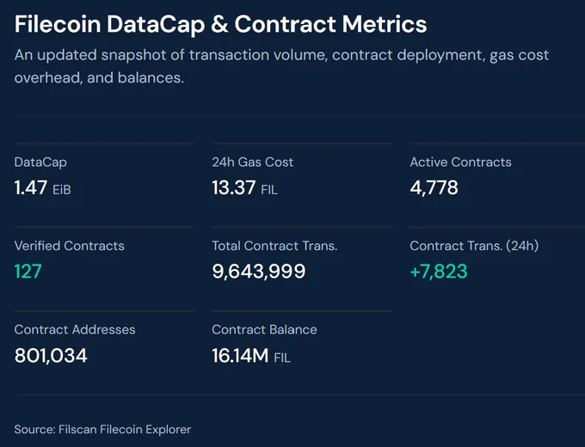Click the Filecoin DataCap & Contract Metrics title
The height and width of the screenshot is (447, 585).
[x=220, y=25]
